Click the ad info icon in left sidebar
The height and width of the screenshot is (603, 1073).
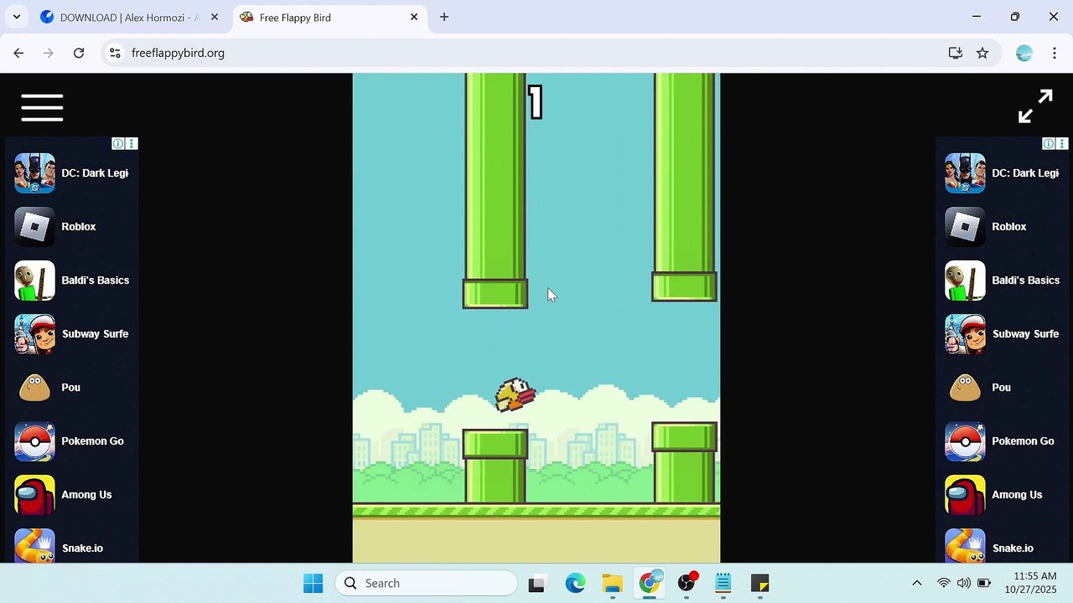tap(118, 144)
